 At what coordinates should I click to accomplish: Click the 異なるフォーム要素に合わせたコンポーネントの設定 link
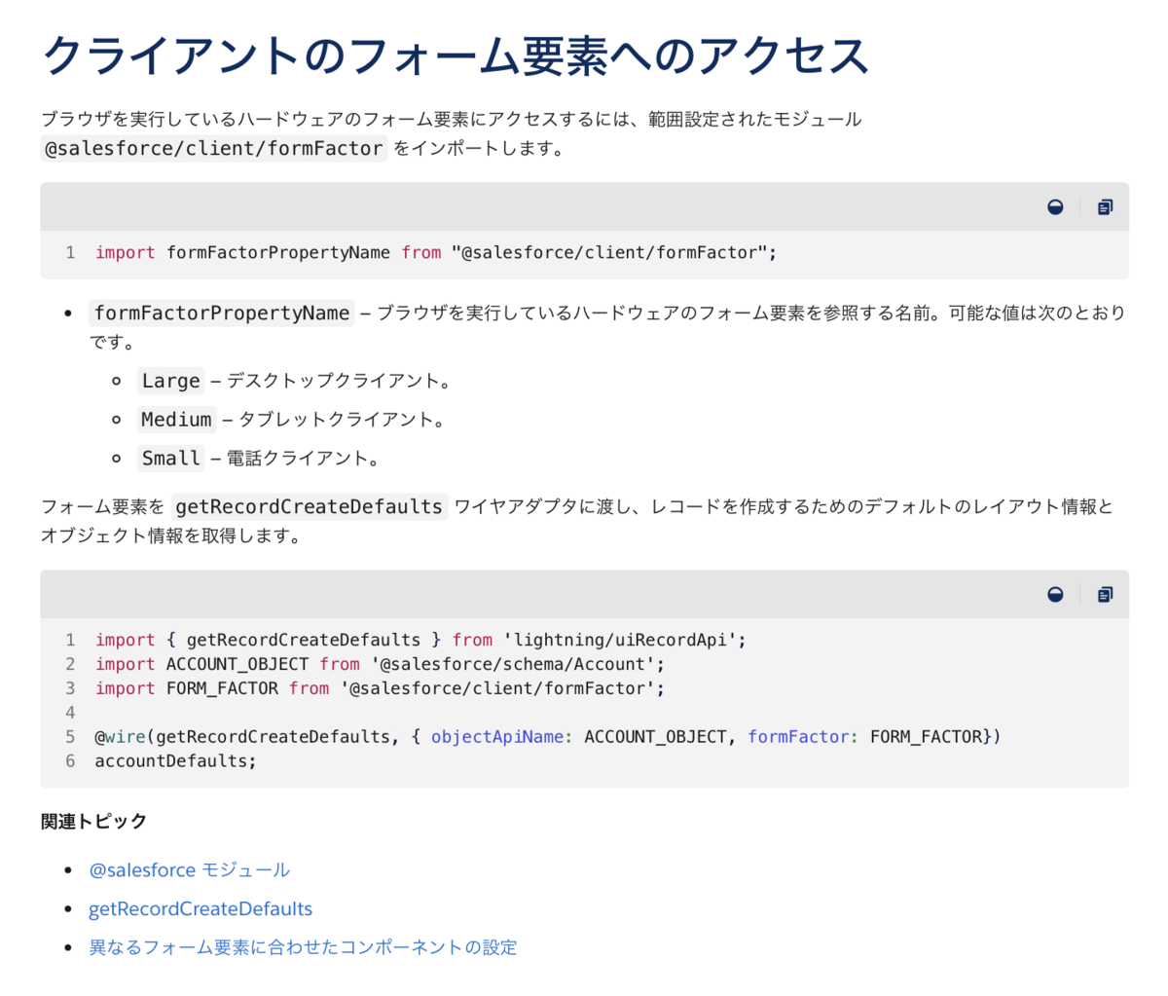coord(303,947)
